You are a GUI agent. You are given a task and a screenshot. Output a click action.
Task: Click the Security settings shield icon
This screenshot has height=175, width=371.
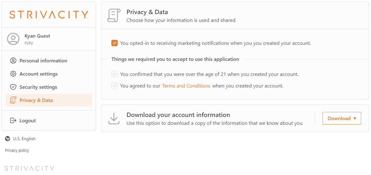[x=13, y=87]
